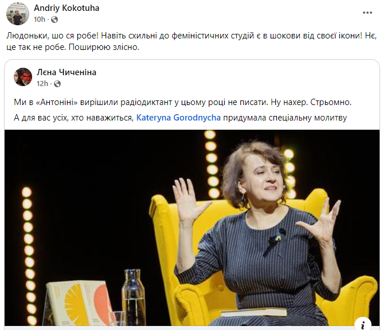Click the globe privacy icon beside 12h
Screen dimensions: 383x330
pyautogui.click(x=56, y=83)
